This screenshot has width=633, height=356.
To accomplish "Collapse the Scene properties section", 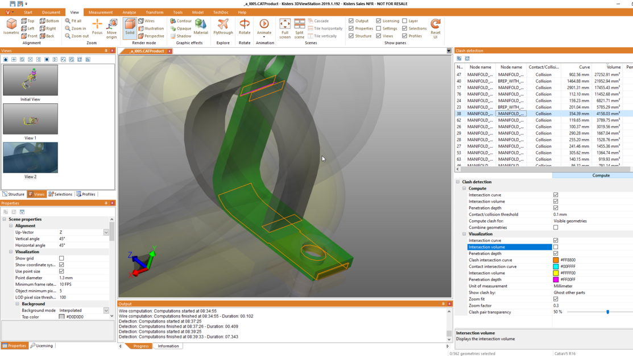I will point(5,219).
